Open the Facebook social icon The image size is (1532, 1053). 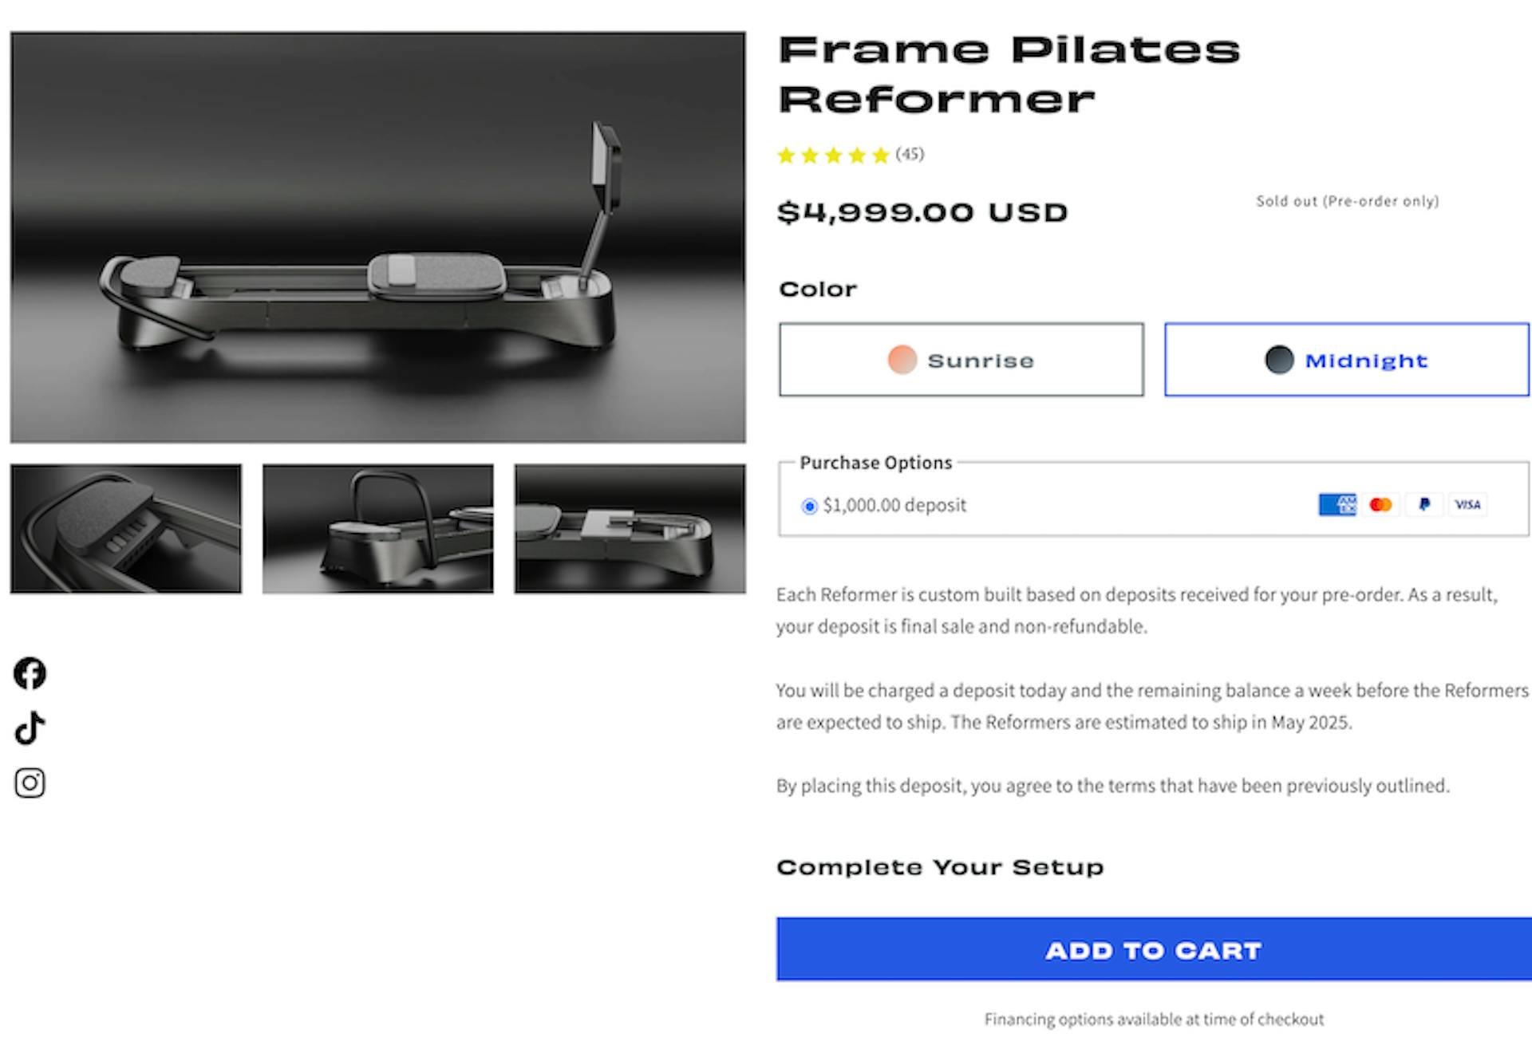(30, 673)
